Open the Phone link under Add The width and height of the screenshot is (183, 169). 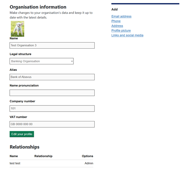tap(116, 21)
